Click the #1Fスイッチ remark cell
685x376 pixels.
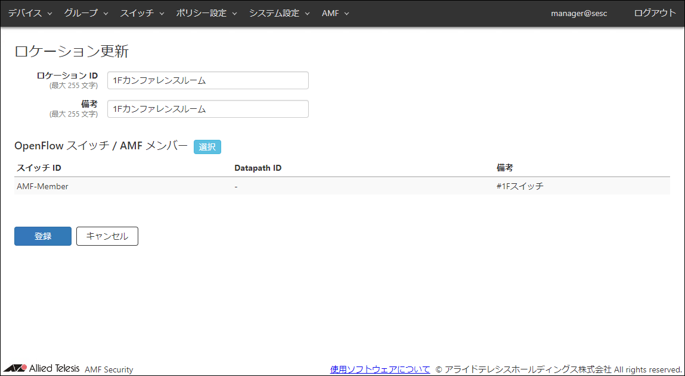(x=520, y=186)
